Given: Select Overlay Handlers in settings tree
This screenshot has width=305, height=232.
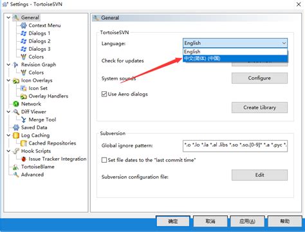Looking at the screenshot, I should (x=48, y=96).
